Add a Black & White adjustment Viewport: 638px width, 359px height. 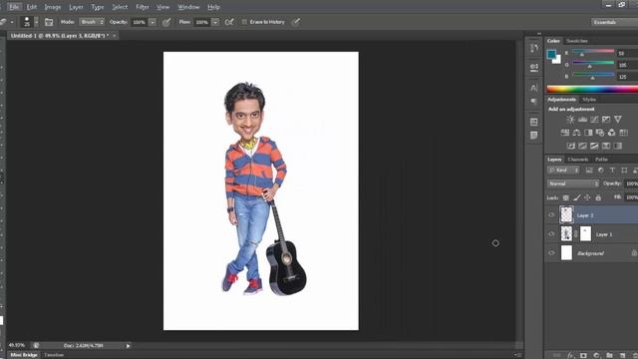click(588, 133)
